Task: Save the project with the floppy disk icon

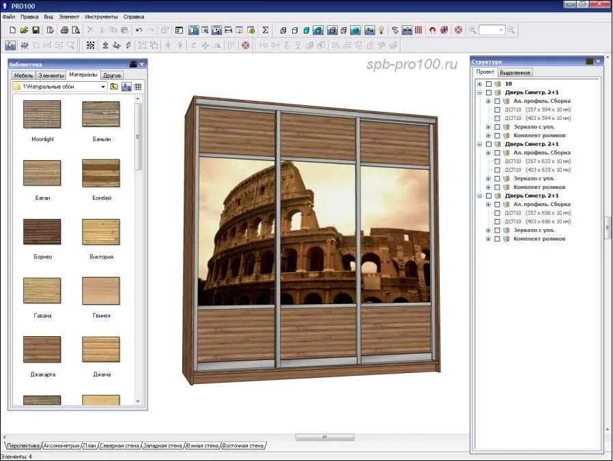Action: [x=35, y=30]
